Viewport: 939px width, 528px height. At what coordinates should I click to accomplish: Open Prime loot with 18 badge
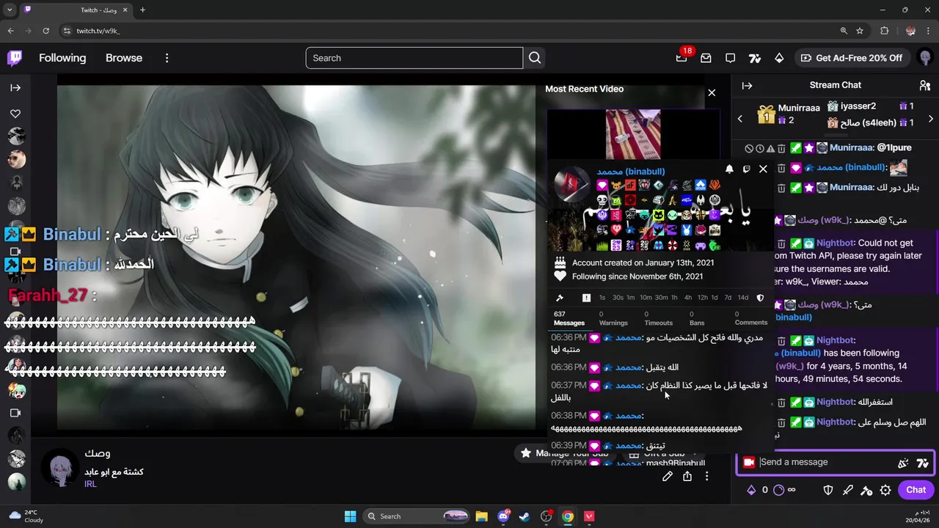click(x=682, y=57)
